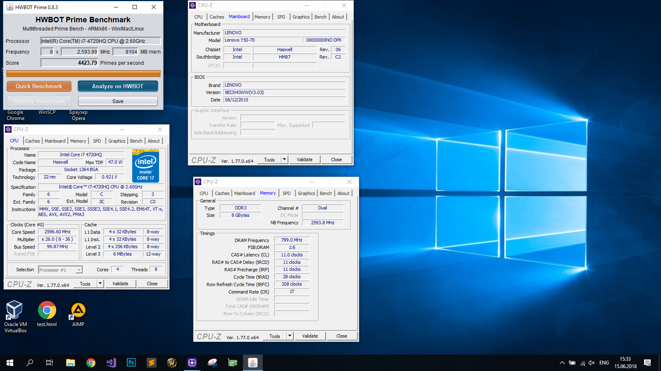Click CPU-Z Mainboard window title icon
The width and height of the screenshot is (661, 371).
(193, 5)
